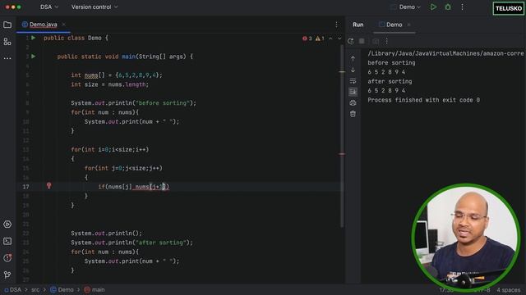The width and height of the screenshot is (526, 295).
Task: Clear all console output with trash icon
Action: click(353, 114)
